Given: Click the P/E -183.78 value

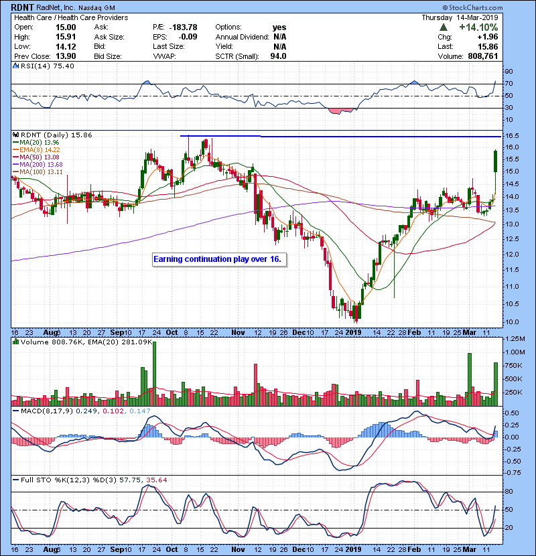Looking at the screenshot, I should 183,27.
